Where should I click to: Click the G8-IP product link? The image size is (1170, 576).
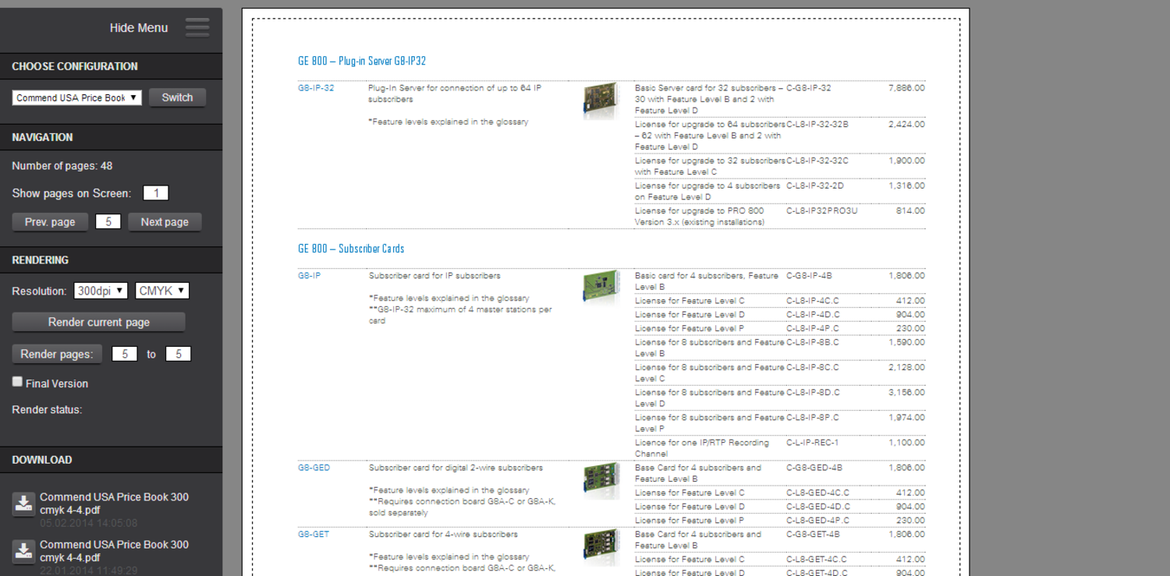point(309,276)
